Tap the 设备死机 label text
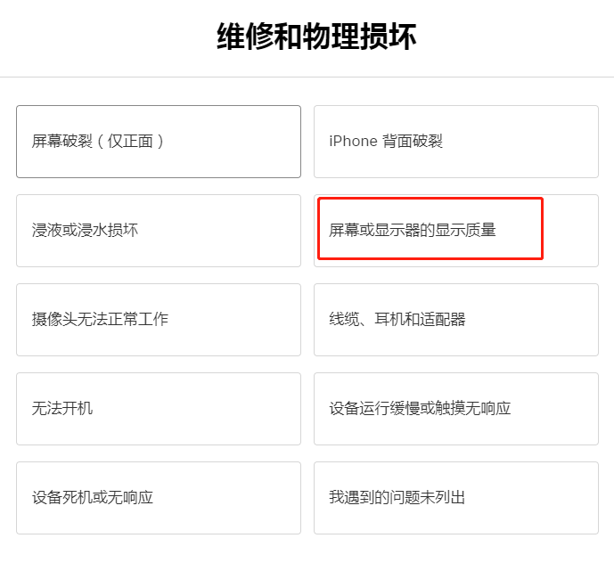 [62, 497]
